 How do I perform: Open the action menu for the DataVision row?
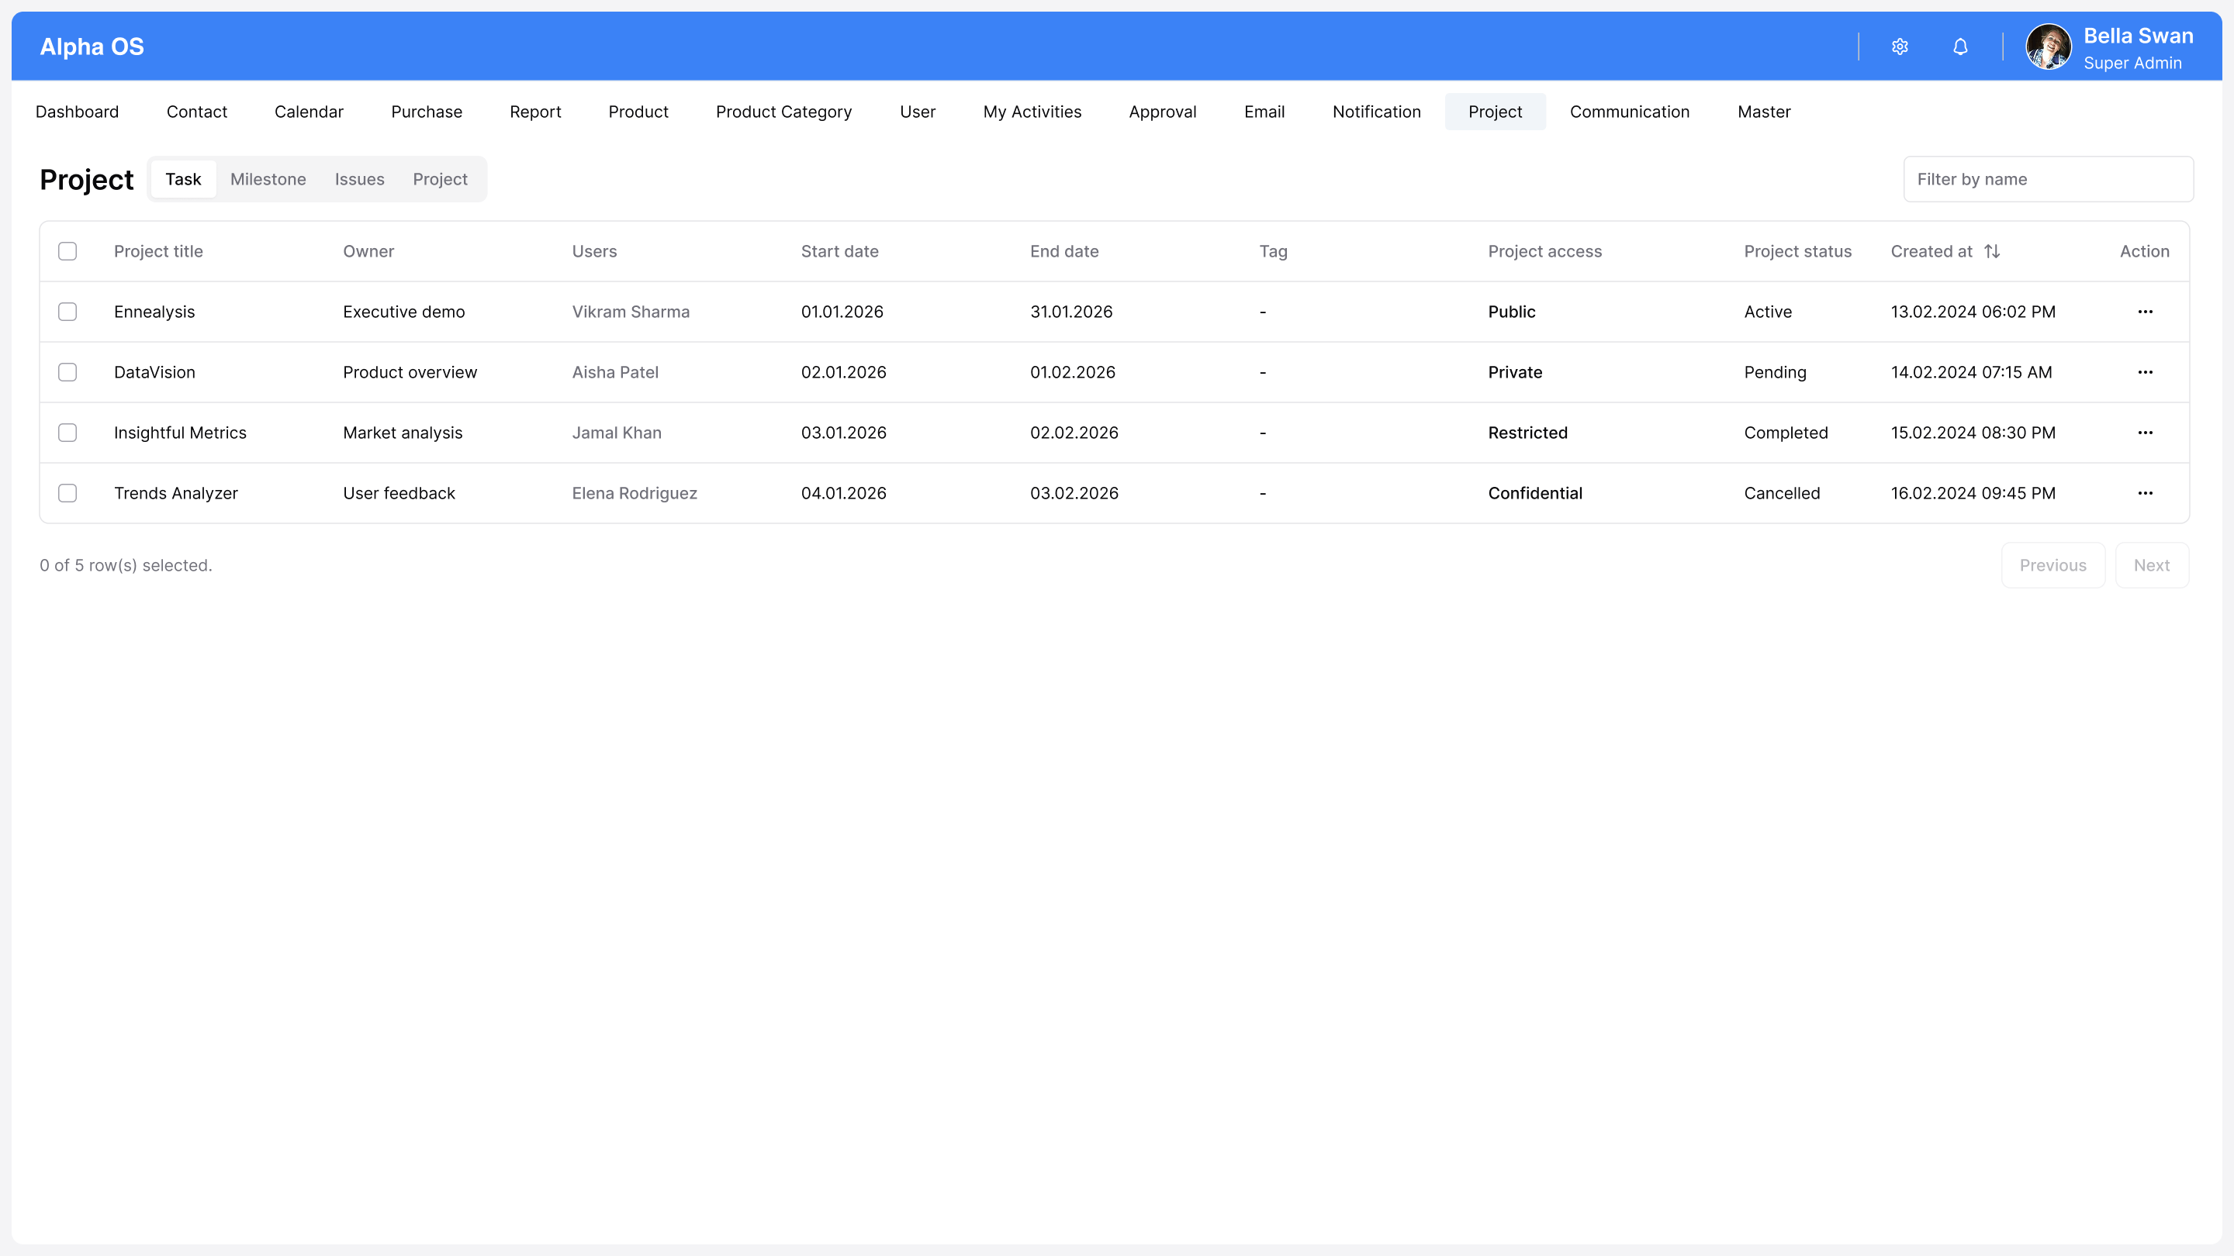pyautogui.click(x=2145, y=373)
